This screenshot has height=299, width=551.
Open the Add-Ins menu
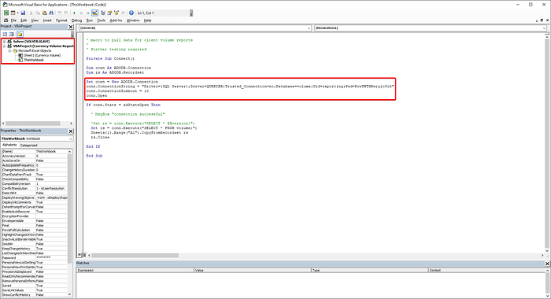click(x=116, y=20)
